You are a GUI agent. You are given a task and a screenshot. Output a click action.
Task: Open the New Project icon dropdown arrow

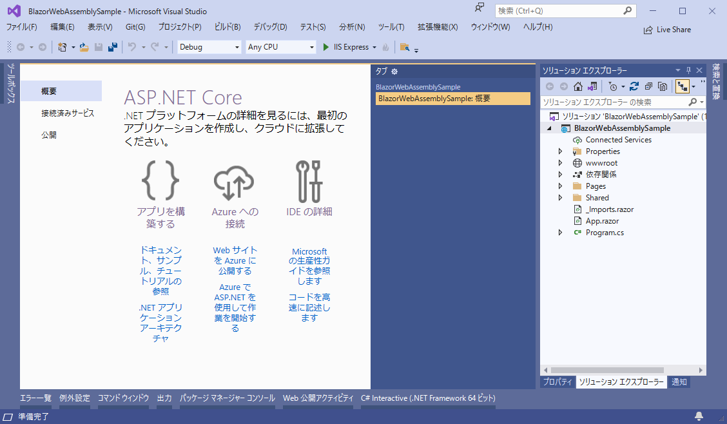click(73, 47)
